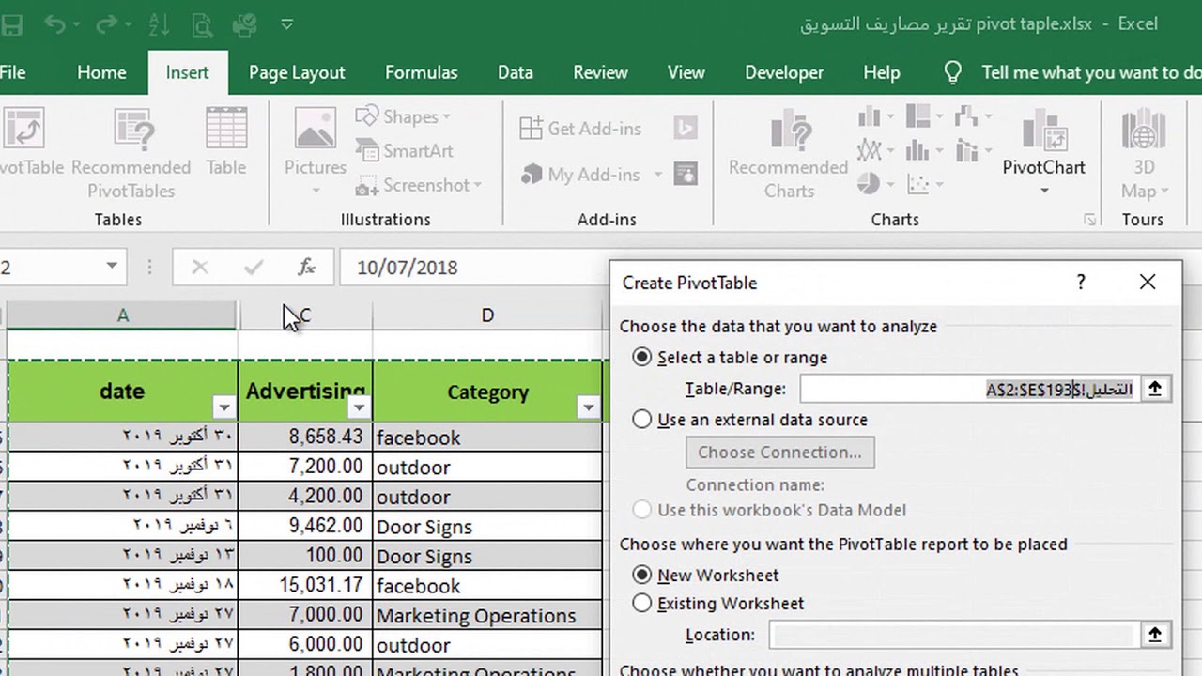This screenshot has height=676, width=1202.
Task: Expand the My Add-ins dropdown arrow
Action: [x=657, y=175]
